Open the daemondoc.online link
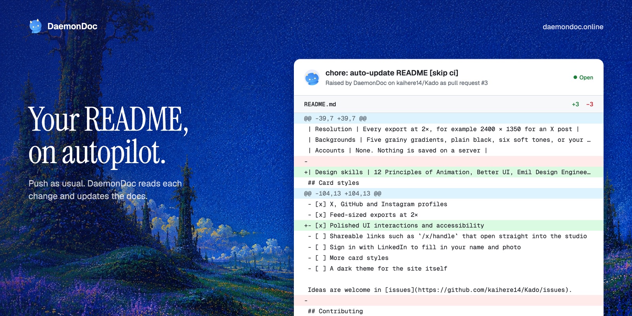Viewport: 632px width, 316px height. click(573, 27)
